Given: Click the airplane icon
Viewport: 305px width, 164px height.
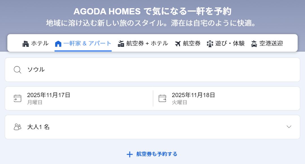Looking at the screenshot, I should tap(178, 44).
